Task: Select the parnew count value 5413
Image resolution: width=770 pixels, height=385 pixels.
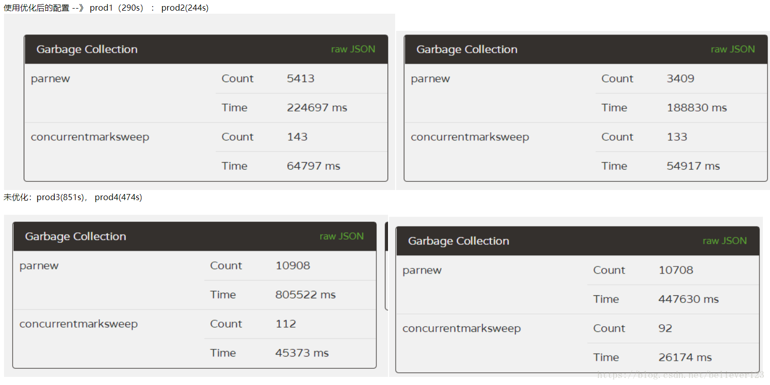Action: click(300, 79)
